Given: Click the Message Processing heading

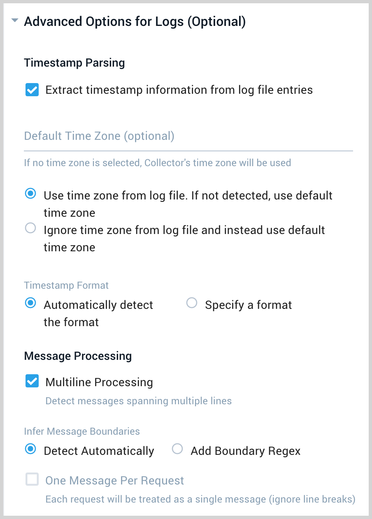Looking at the screenshot, I should coord(78,356).
